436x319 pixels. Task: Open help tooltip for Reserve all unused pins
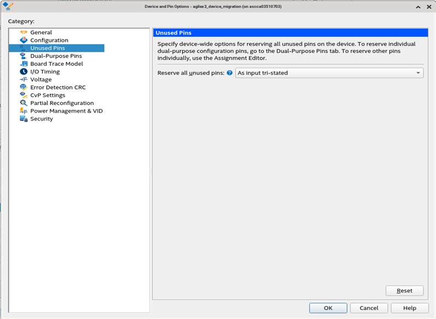pos(230,73)
